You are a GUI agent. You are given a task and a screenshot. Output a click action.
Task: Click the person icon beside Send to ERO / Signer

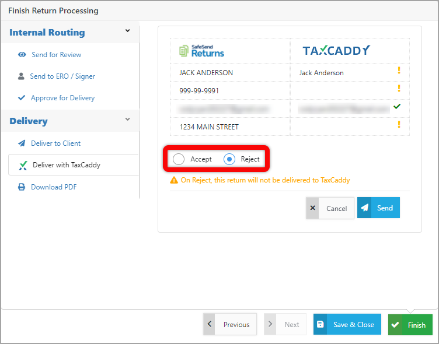21,76
